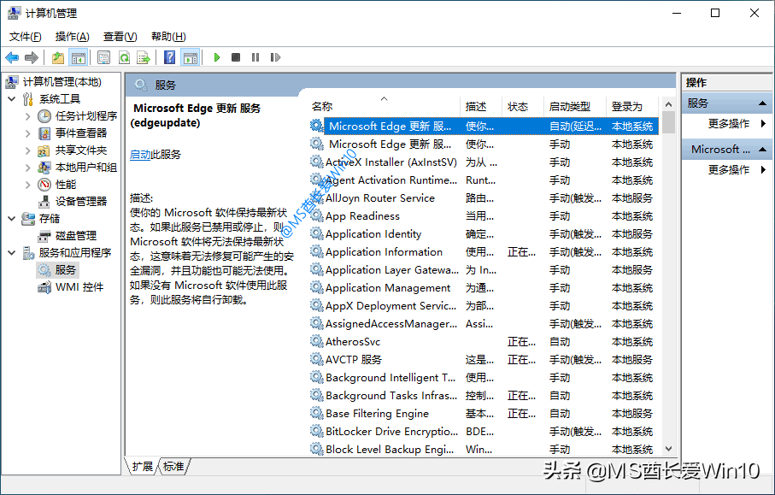Click the gear icon of App Readiness
The height and width of the screenshot is (495, 775).
point(316,215)
